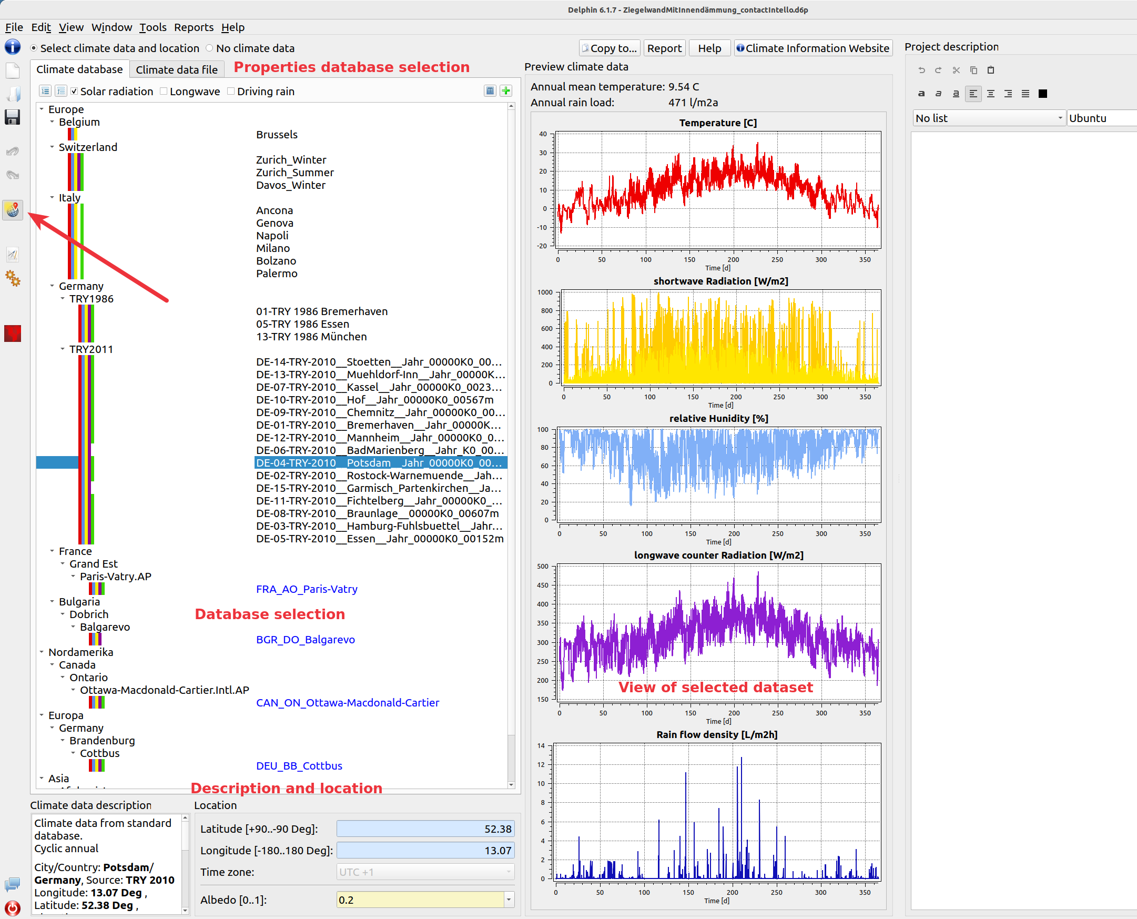The image size is (1137, 919).
Task: Open simulation settings orange gears icon
Action: point(13,278)
